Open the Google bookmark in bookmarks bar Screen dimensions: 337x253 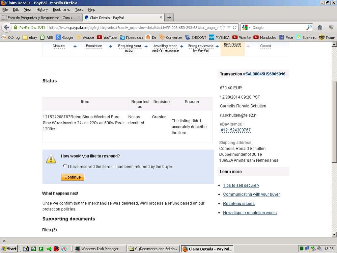65,37
